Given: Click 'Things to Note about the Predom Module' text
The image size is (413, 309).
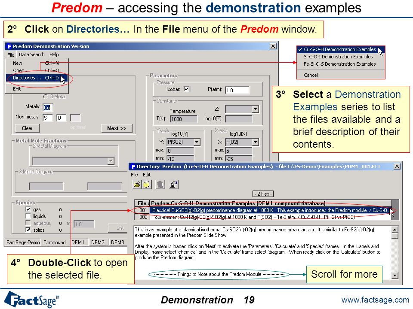Looking at the screenshot, I should 219,274.
